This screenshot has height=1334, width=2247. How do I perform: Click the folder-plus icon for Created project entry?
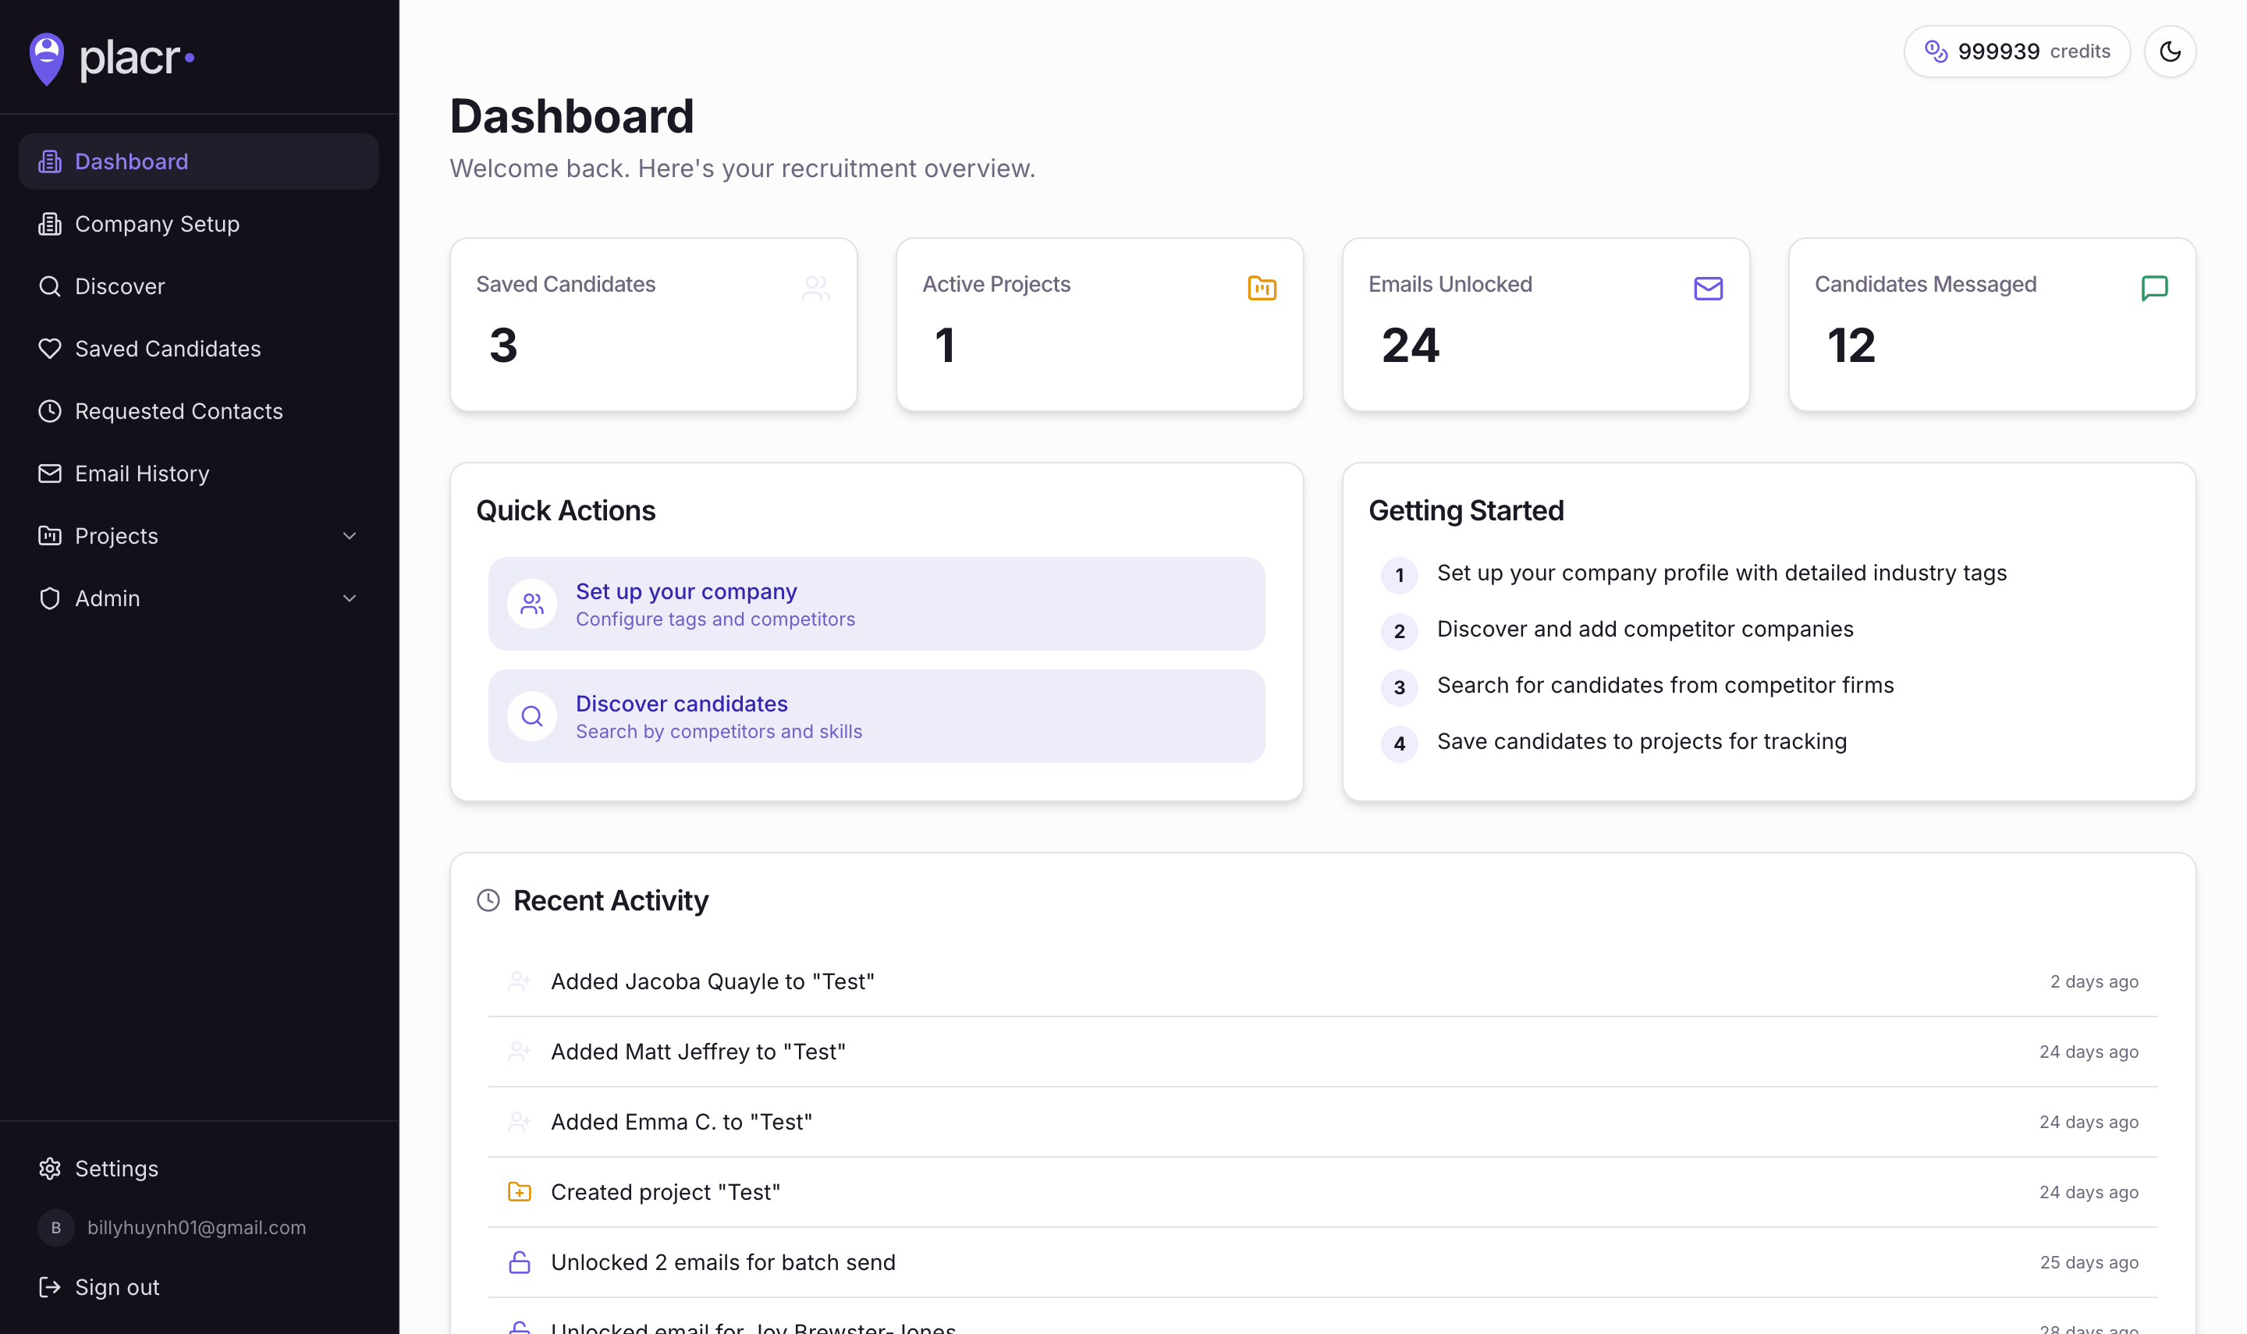(520, 1192)
